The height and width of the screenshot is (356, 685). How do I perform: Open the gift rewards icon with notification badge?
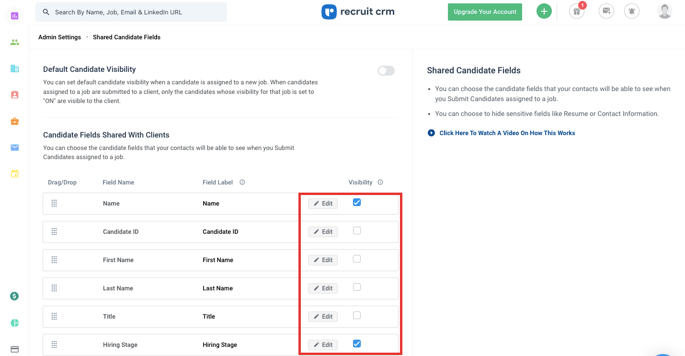(576, 11)
